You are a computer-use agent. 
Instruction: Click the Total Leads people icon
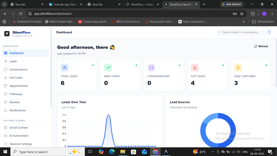[65, 67]
